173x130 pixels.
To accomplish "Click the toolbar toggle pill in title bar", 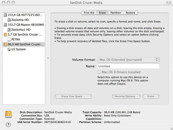I will click(x=169, y=2).
